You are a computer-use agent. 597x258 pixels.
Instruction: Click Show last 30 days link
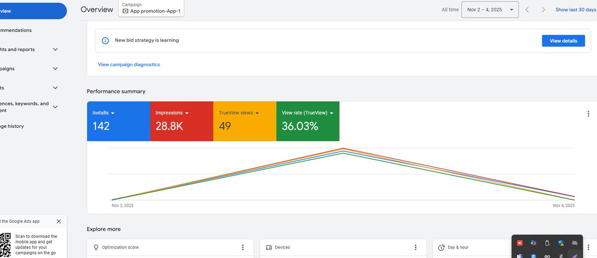point(576,9)
